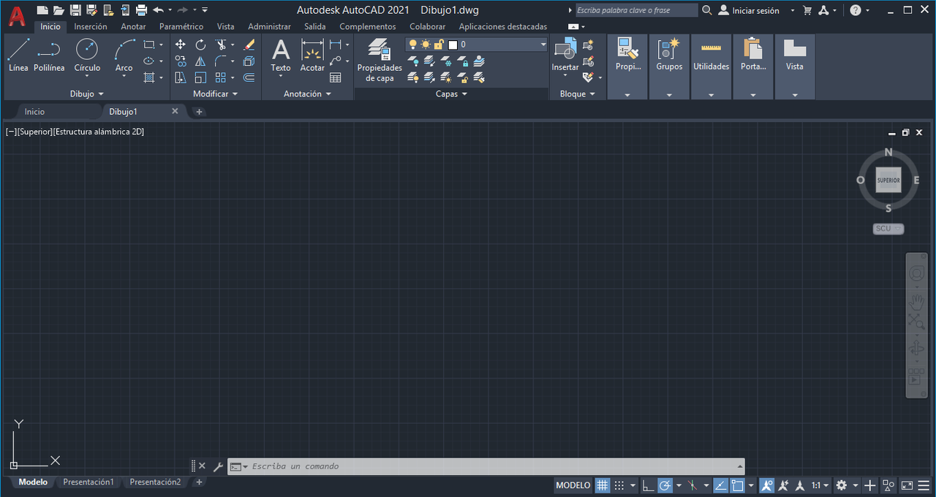Switch to the Presentación1 layout tab
Image resolution: width=936 pixels, height=497 pixels.
88,482
